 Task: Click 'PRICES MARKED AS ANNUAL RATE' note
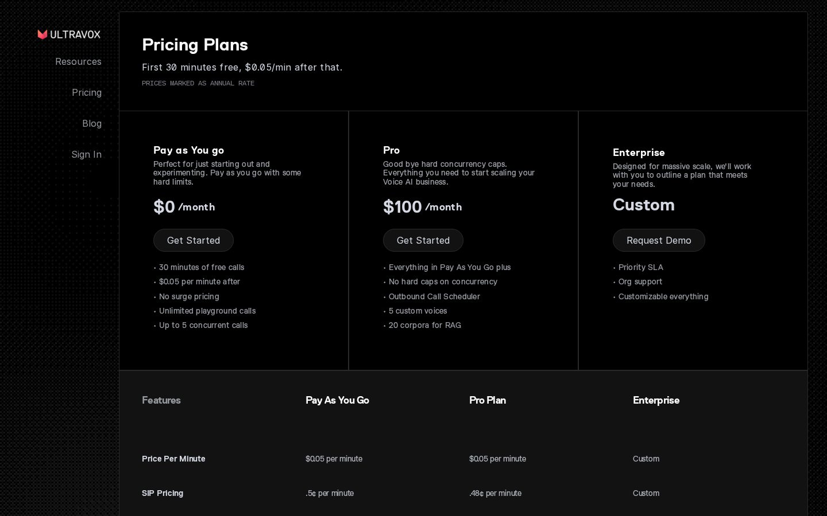click(x=198, y=83)
